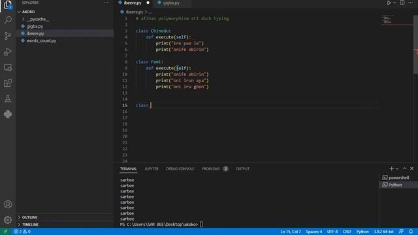
Task: Open the Run and Debug view
Action: [x=8, y=52]
